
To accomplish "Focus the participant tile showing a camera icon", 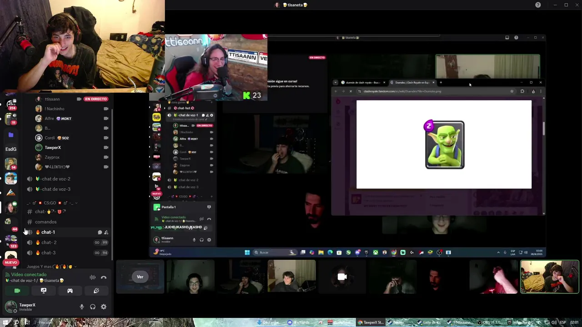I will pos(342,276).
